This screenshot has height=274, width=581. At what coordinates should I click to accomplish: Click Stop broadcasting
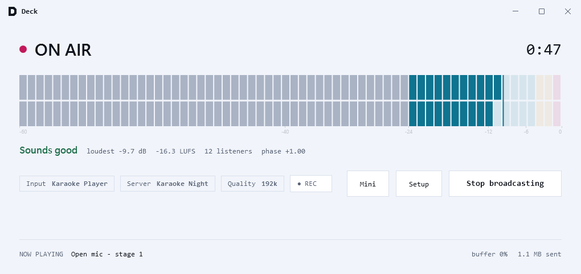pos(505,184)
